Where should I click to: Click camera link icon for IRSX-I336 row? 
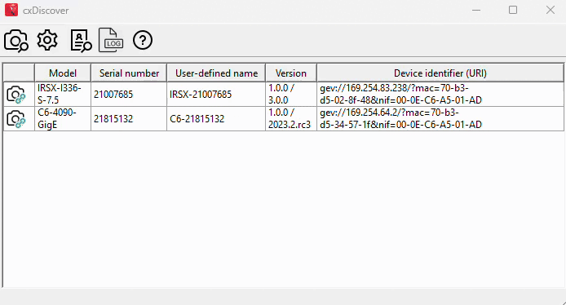pos(16,95)
